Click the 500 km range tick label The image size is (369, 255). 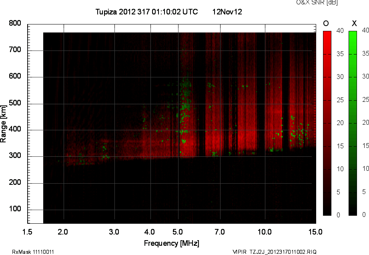click(x=15, y=103)
